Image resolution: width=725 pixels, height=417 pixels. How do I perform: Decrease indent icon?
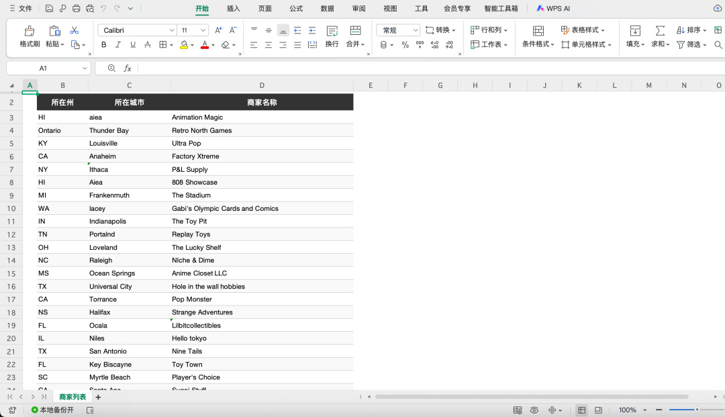click(x=297, y=30)
